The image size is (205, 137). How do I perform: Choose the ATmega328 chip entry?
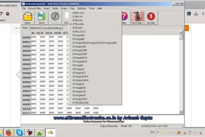[x=95, y=47]
